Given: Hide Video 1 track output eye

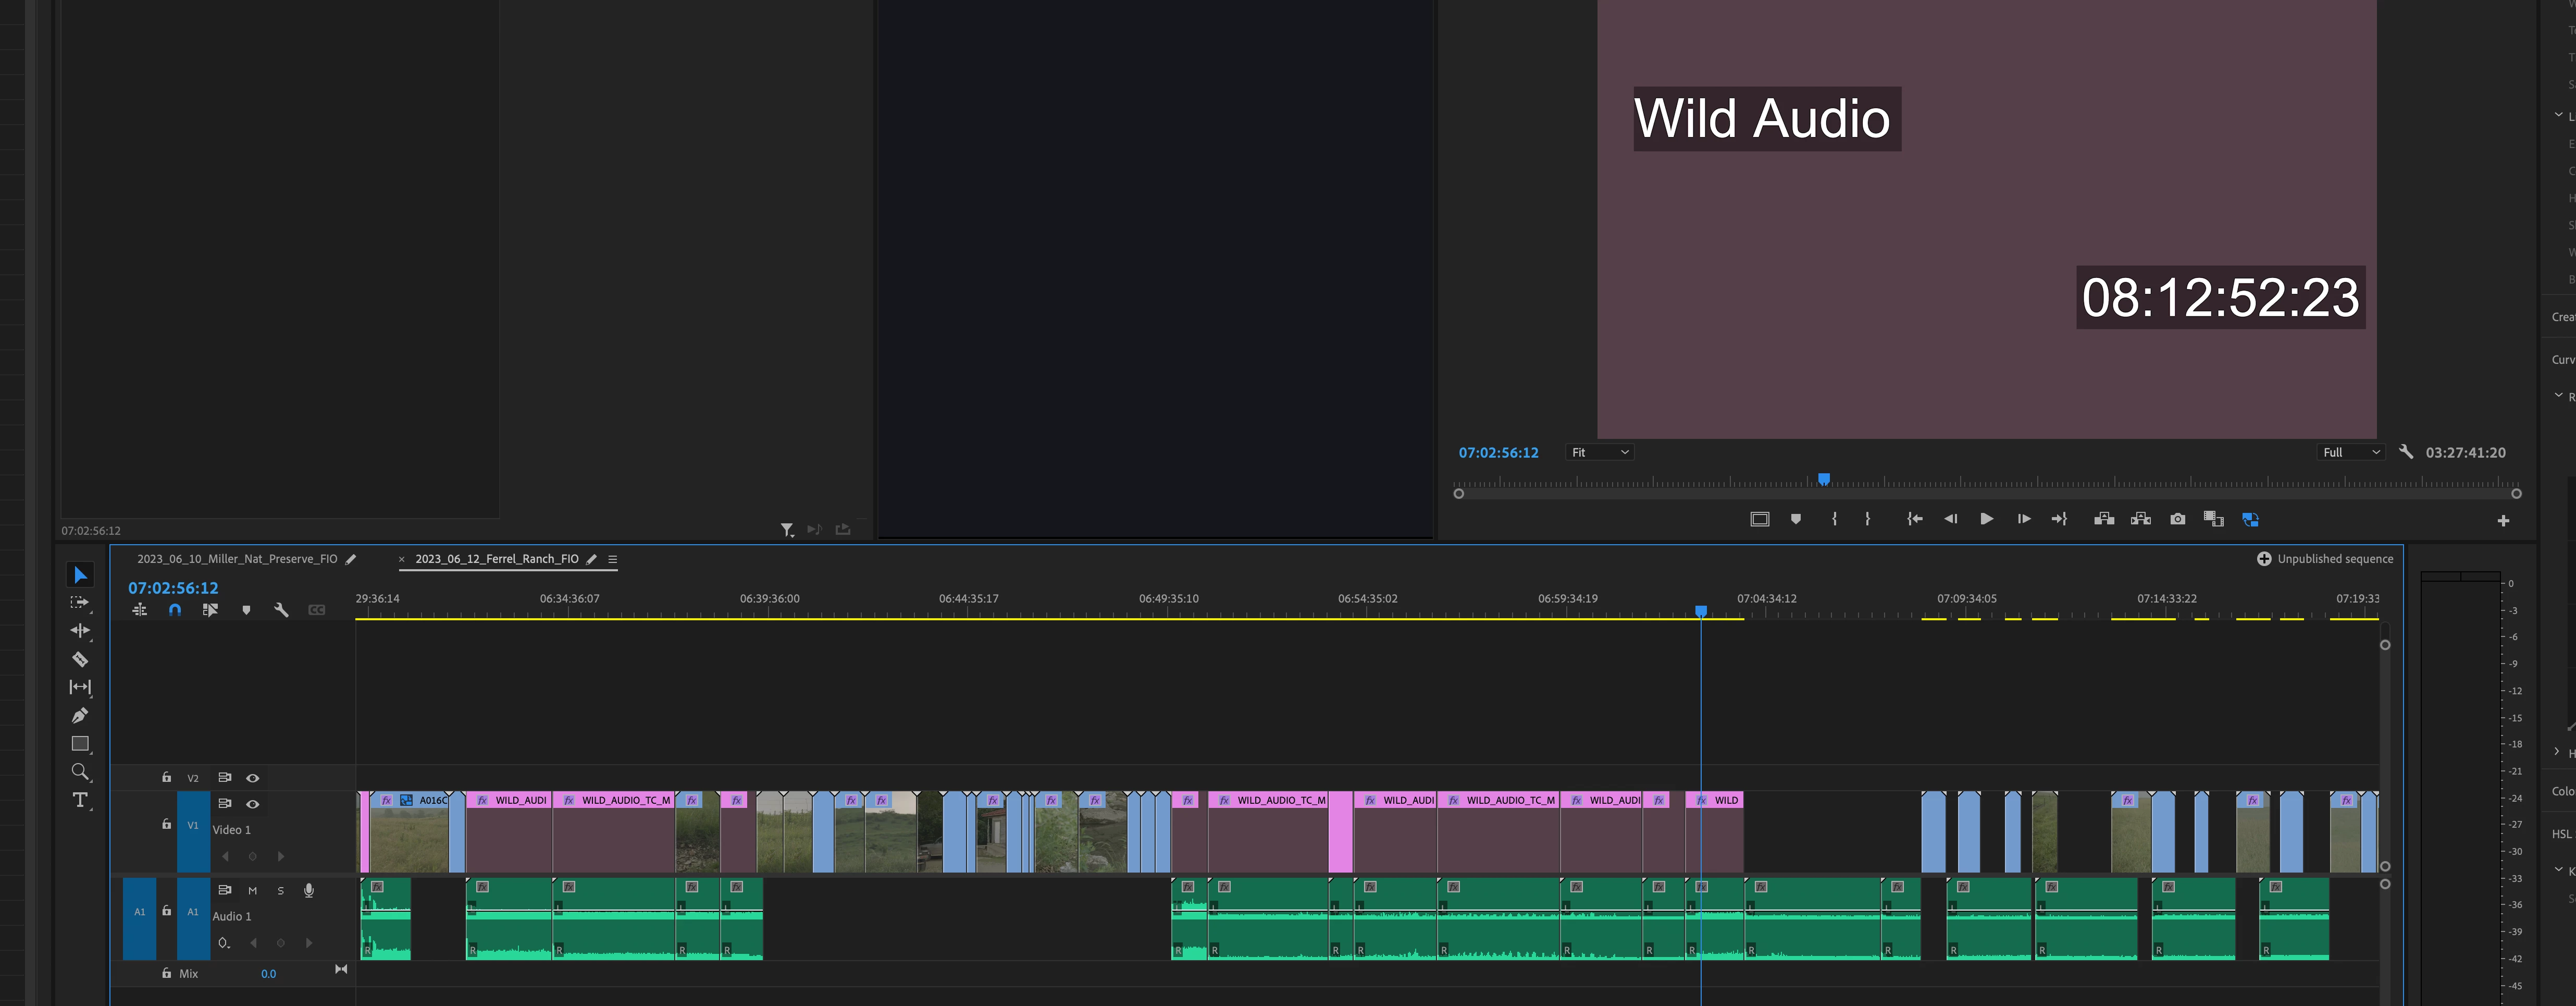Looking at the screenshot, I should tap(253, 804).
